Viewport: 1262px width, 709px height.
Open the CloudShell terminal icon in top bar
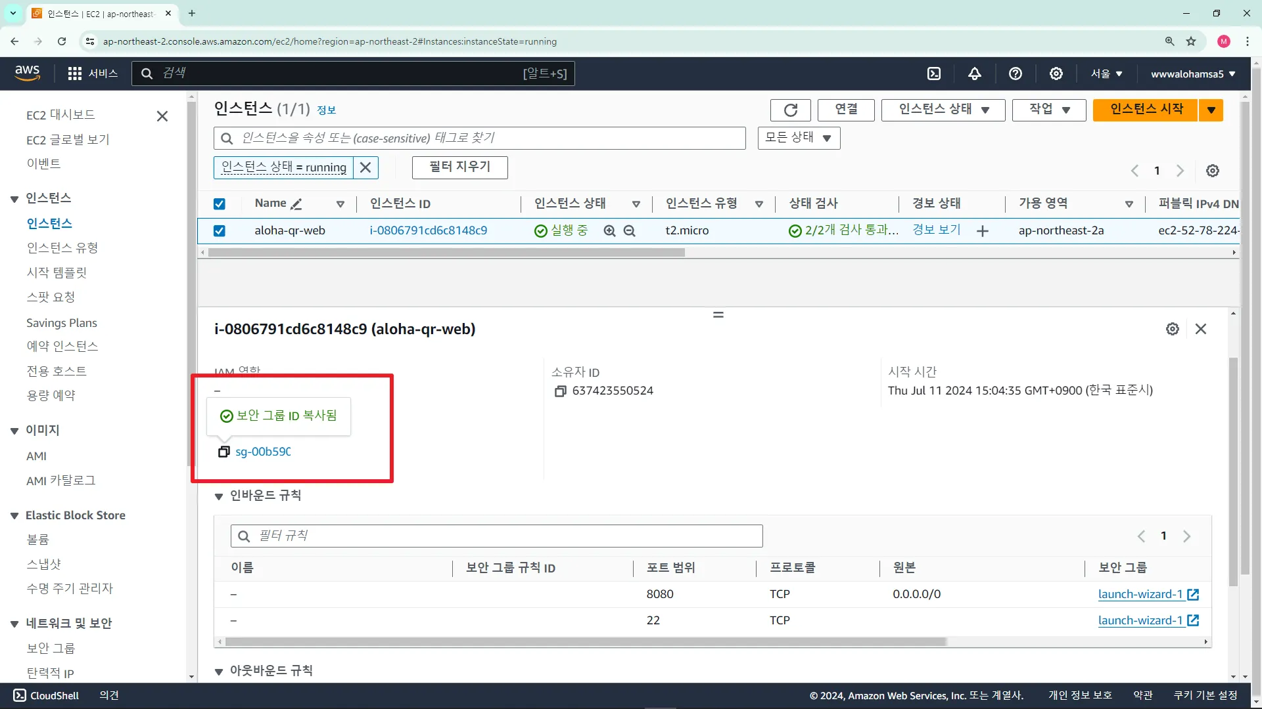[x=934, y=74]
